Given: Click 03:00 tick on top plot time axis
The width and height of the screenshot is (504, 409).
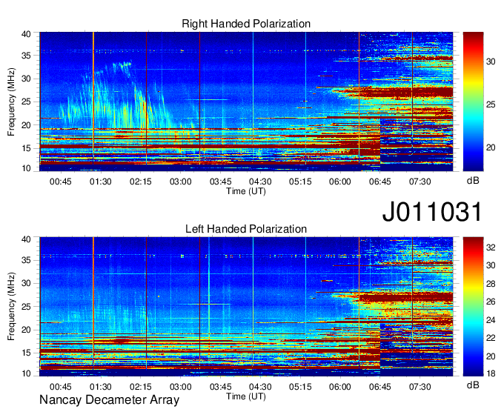Looking at the screenshot, I should (180, 182).
